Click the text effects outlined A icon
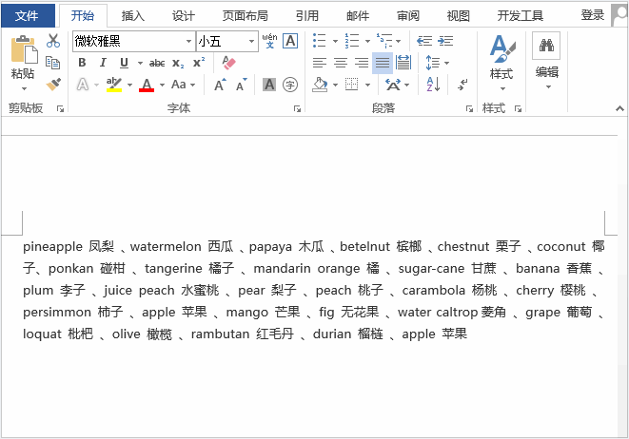Image resolution: width=629 pixels, height=439 pixels. pyautogui.click(x=82, y=85)
